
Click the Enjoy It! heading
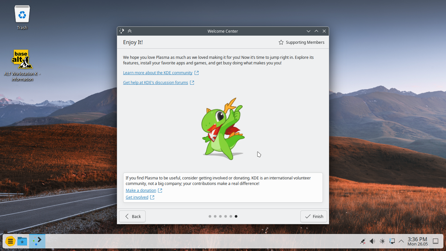click(133, 42)
